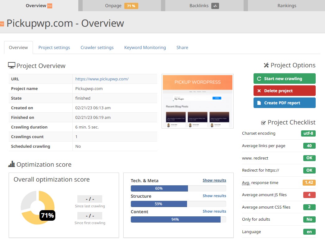Show results for Tech. & Meta
325x239 pixels.
point(214,180)
